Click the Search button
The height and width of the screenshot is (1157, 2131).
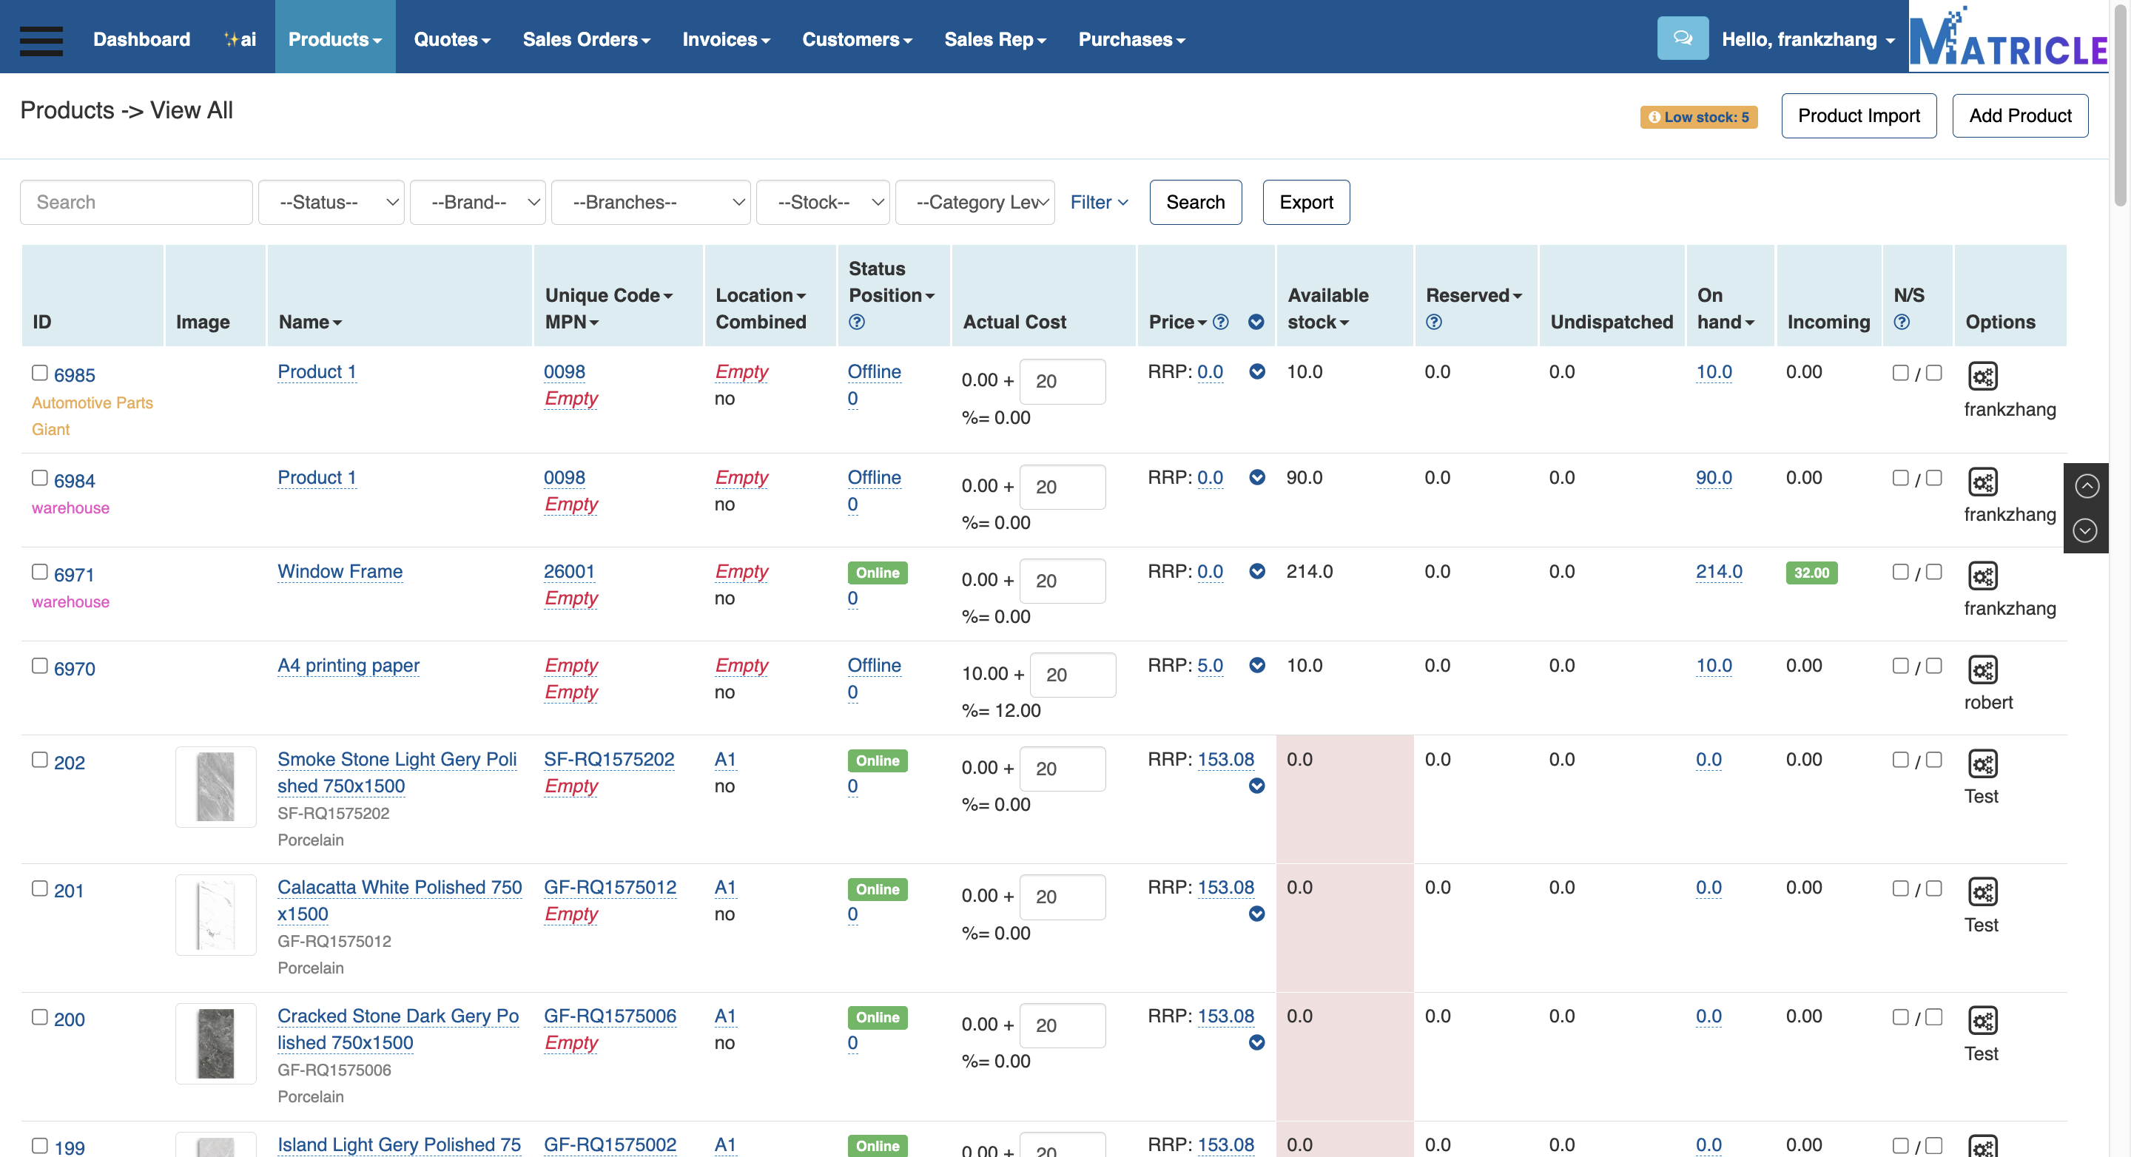tap(1196, 202)
